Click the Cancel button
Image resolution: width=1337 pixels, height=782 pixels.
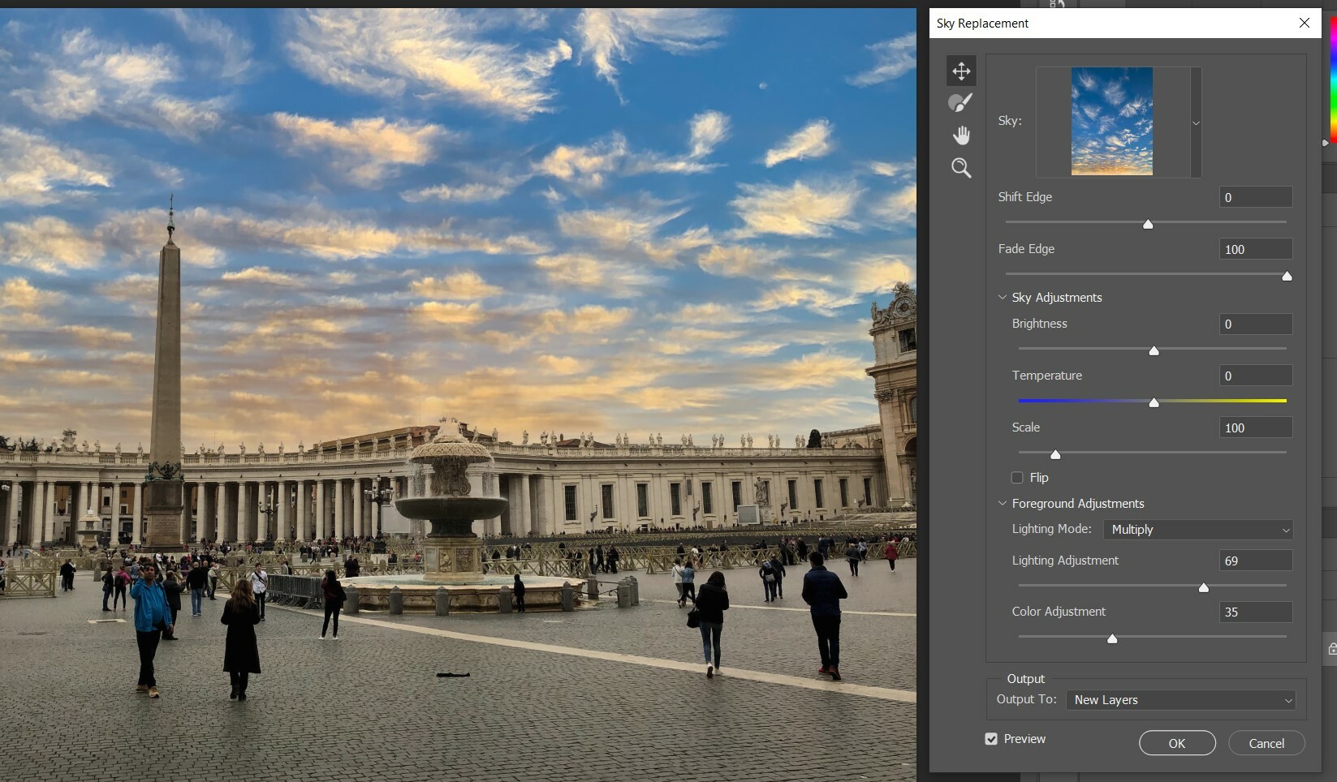[1266, 743]
